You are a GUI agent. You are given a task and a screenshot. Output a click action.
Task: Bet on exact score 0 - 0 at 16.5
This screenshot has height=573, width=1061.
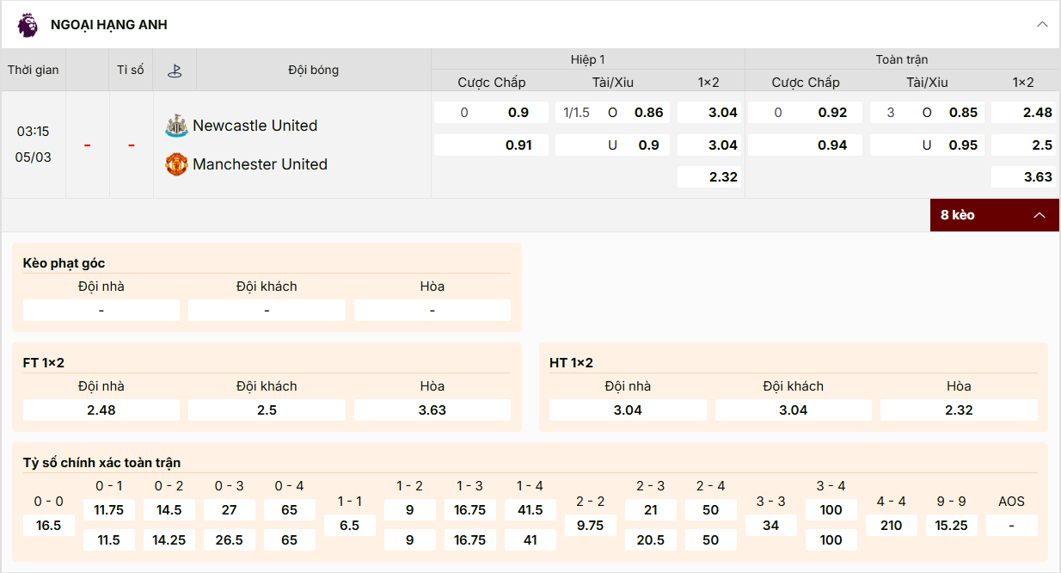point(49,525)
